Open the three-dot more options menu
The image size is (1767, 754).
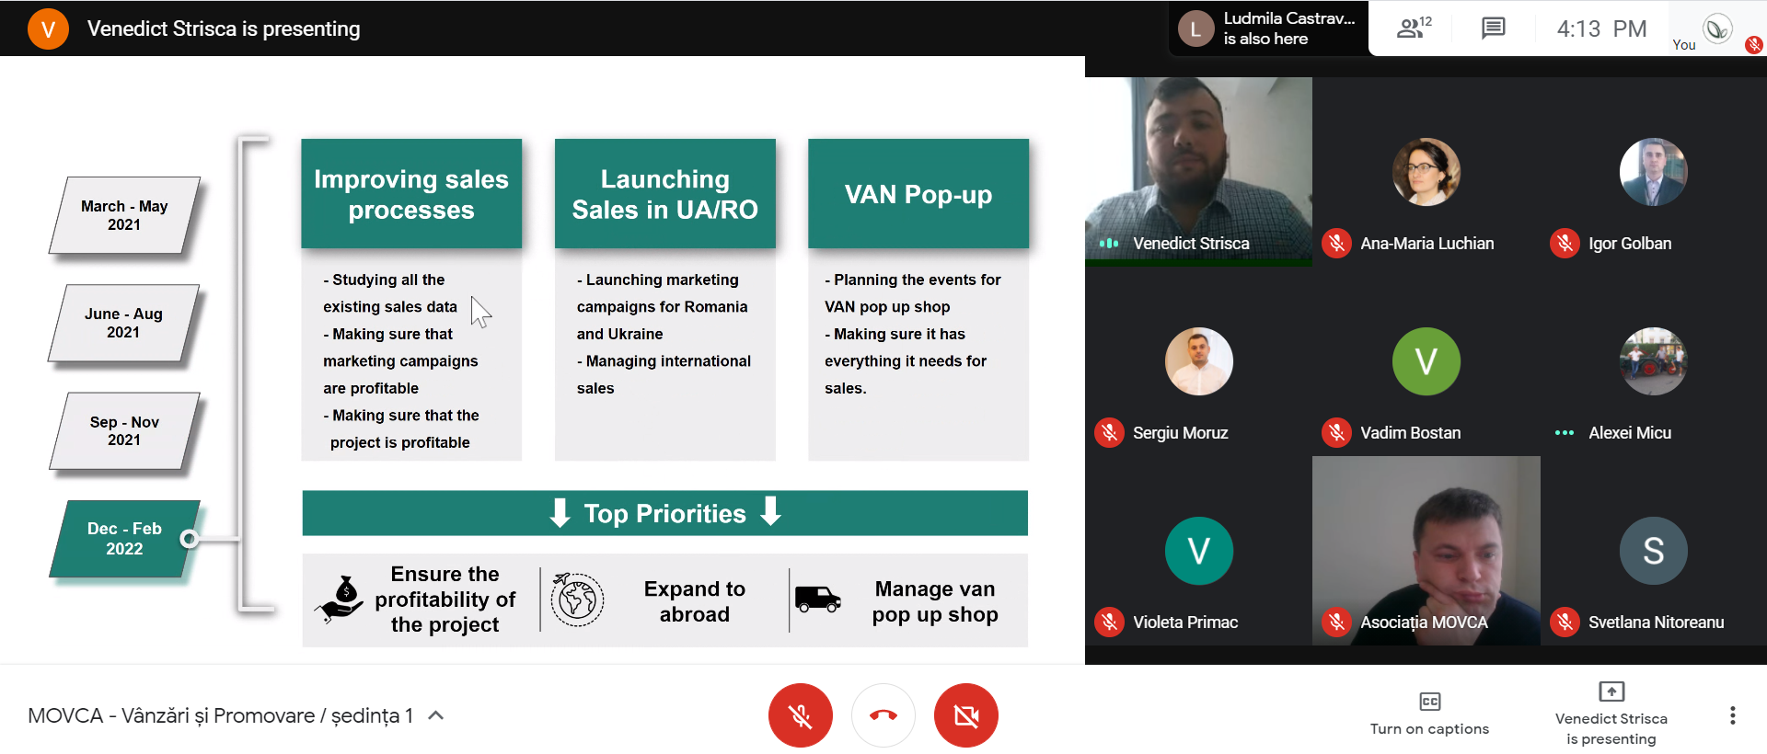tap(1732, 715)
